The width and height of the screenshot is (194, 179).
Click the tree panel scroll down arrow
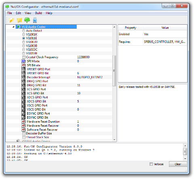tap(114, 140)
